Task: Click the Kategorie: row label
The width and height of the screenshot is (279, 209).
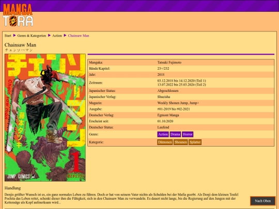Action: click(x=96, y=142)
